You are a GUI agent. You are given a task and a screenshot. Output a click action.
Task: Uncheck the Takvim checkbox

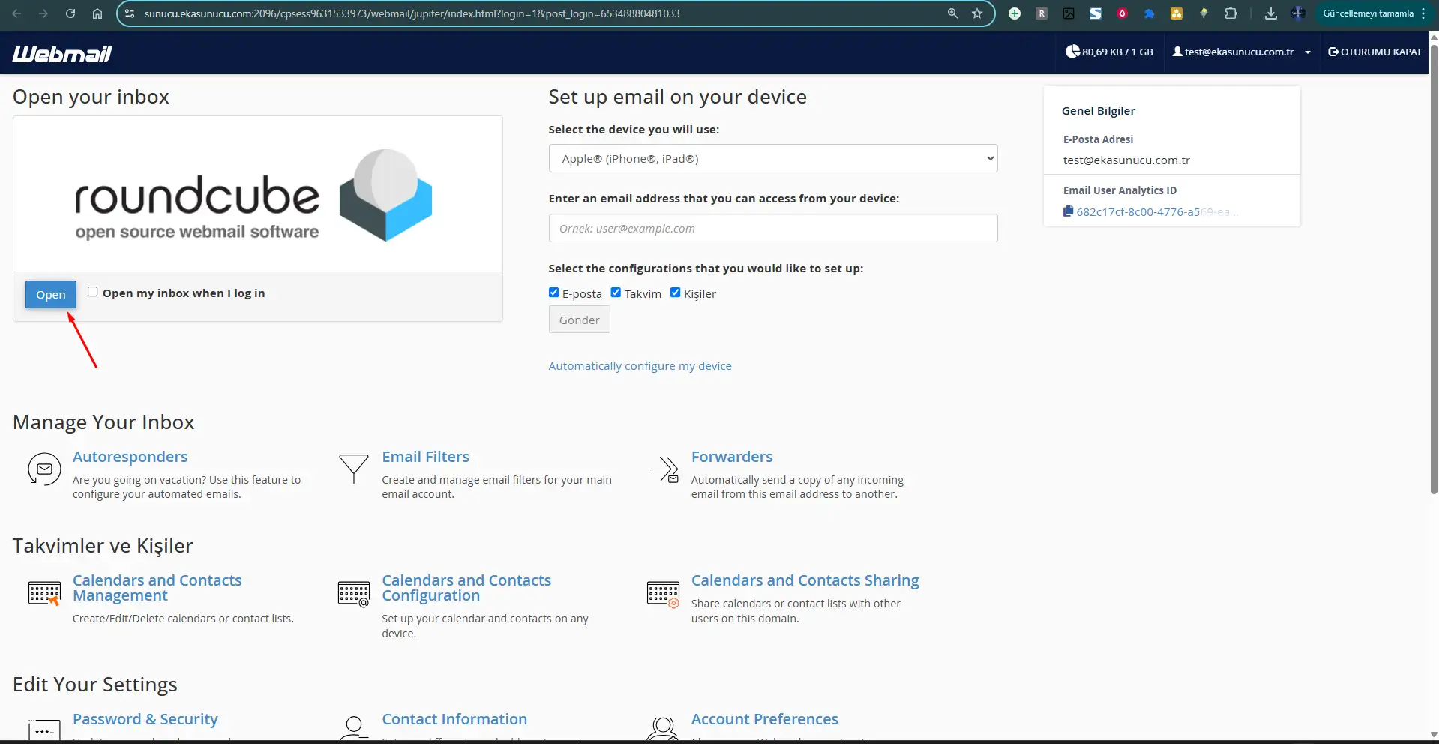pyautogui.click(x=616, y=292)
